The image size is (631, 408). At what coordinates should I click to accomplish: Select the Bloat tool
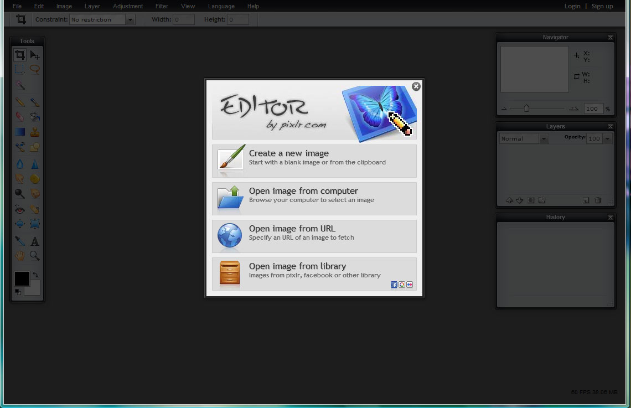(20, 224)
